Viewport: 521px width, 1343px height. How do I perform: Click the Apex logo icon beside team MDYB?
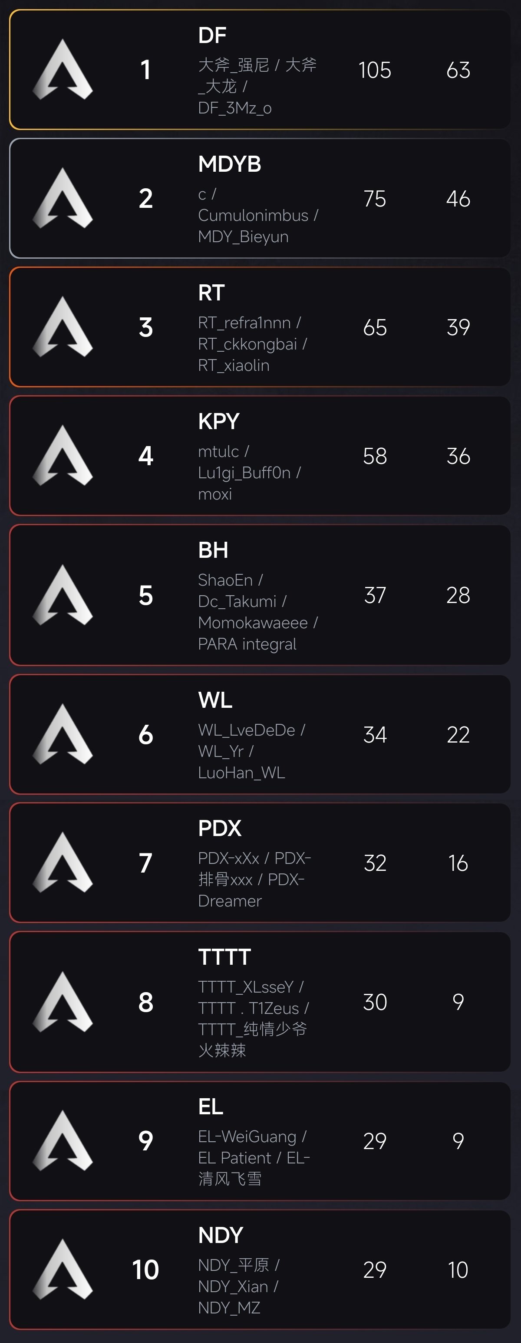[x=63, y=199]
